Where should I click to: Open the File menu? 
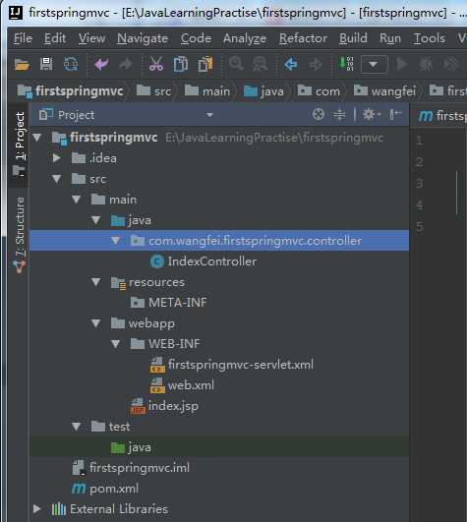point(23,38)
